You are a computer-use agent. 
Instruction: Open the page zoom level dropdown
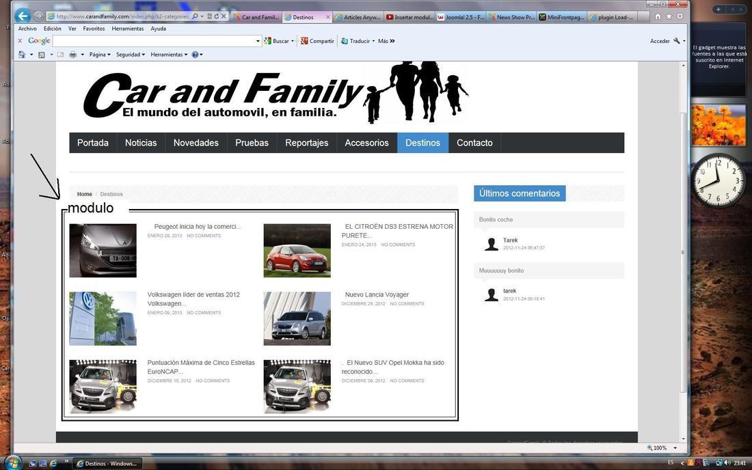[x=675, y=448]
